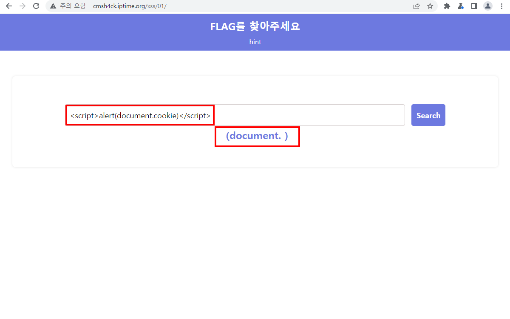Click the not-secure warning triangle icon
The width and height of the screenshot is (510, 319).
click(53, 6)
